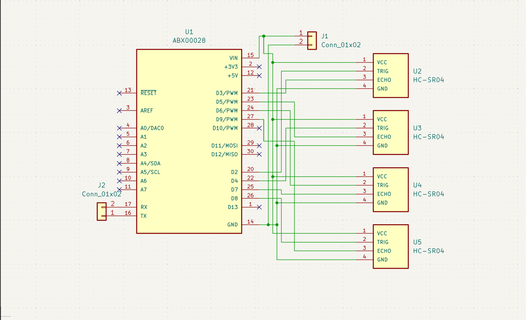Click the 'U5' reference label
526x320 pixels.
tap(417, 242)
